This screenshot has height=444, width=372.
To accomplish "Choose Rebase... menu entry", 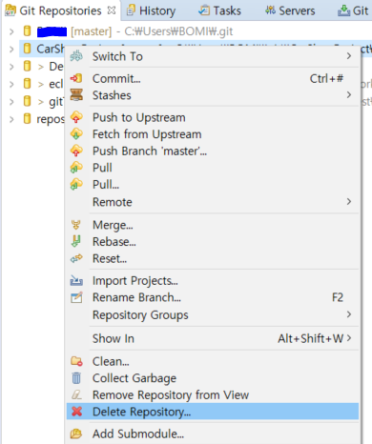I will click(x=213, y=242).
